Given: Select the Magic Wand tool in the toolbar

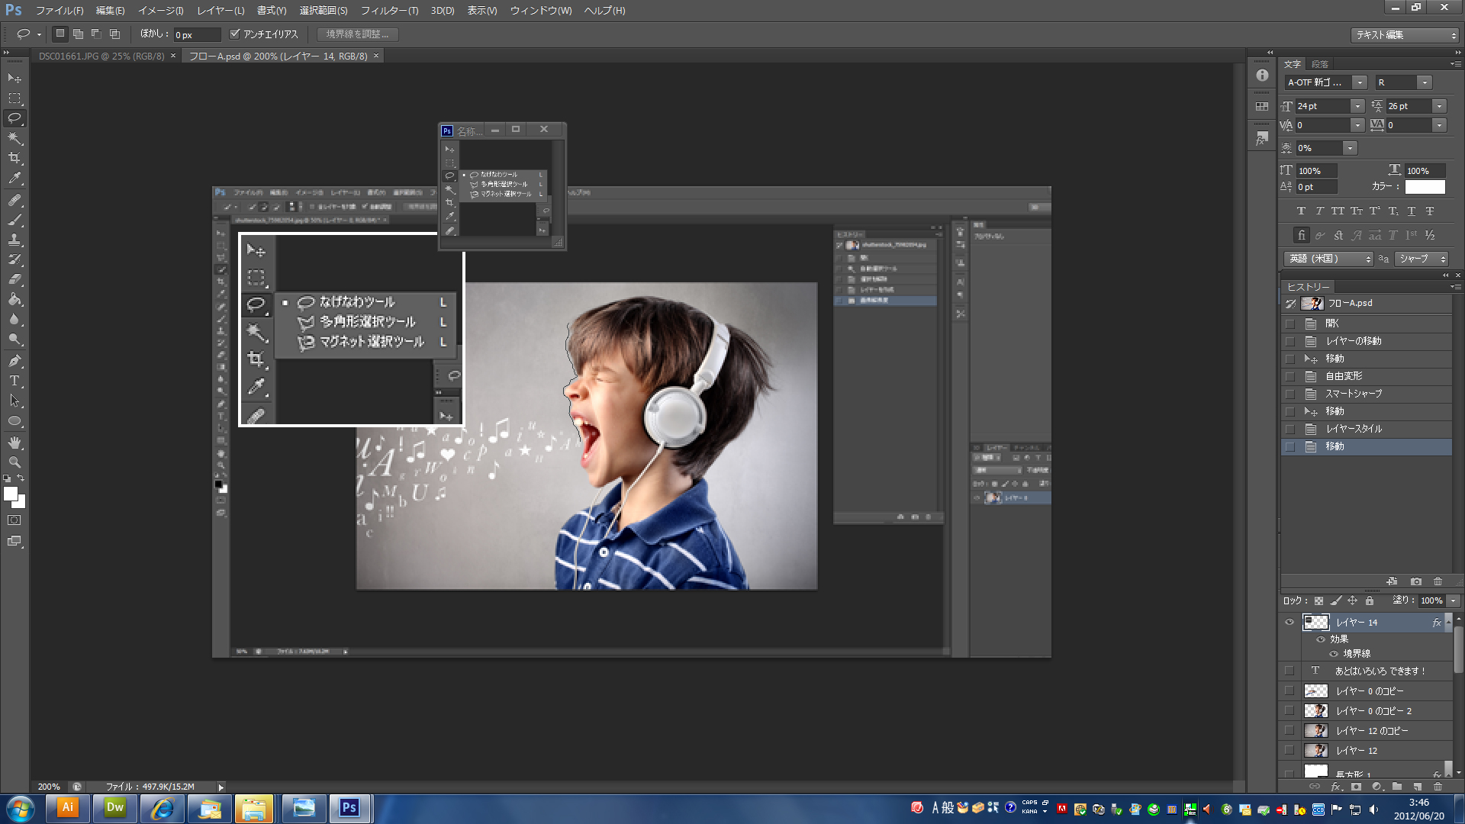Looking at the screenshot, I should [14, 138].
